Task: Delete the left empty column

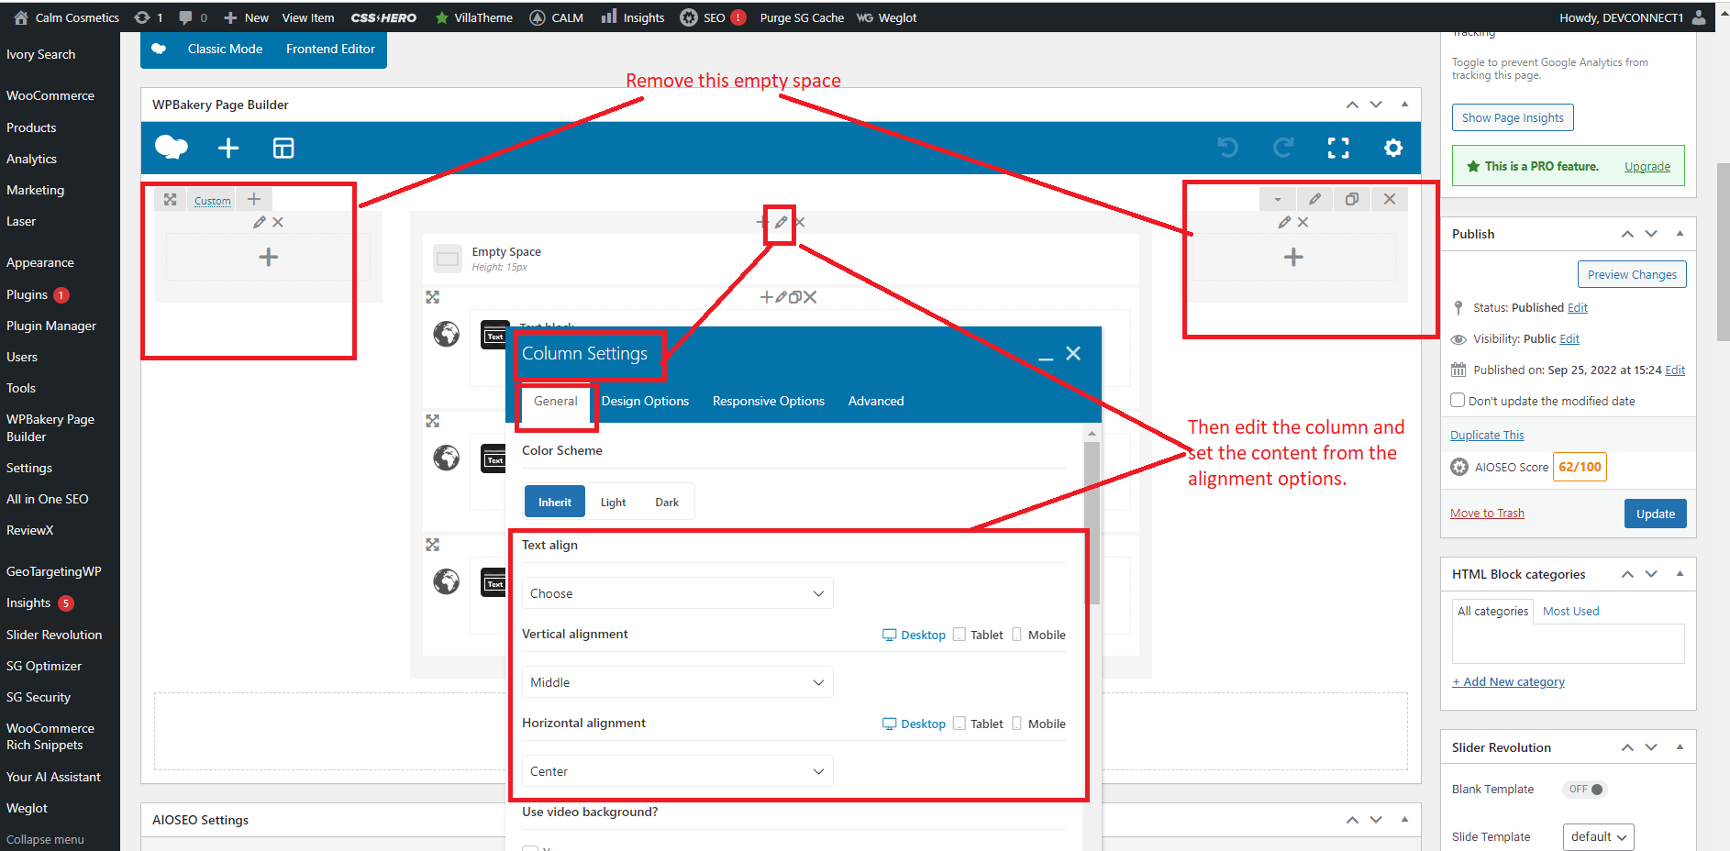Action: coord(278,222)
